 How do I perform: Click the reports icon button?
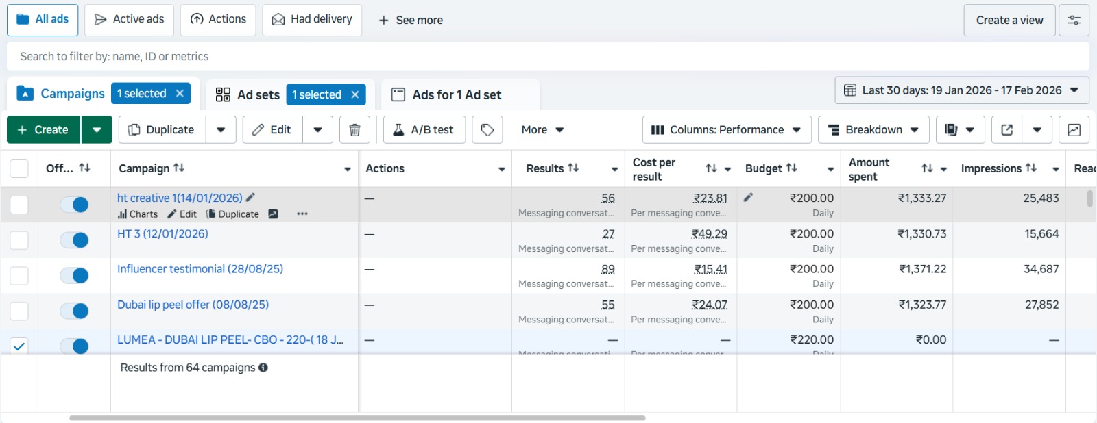pos(951,130)
